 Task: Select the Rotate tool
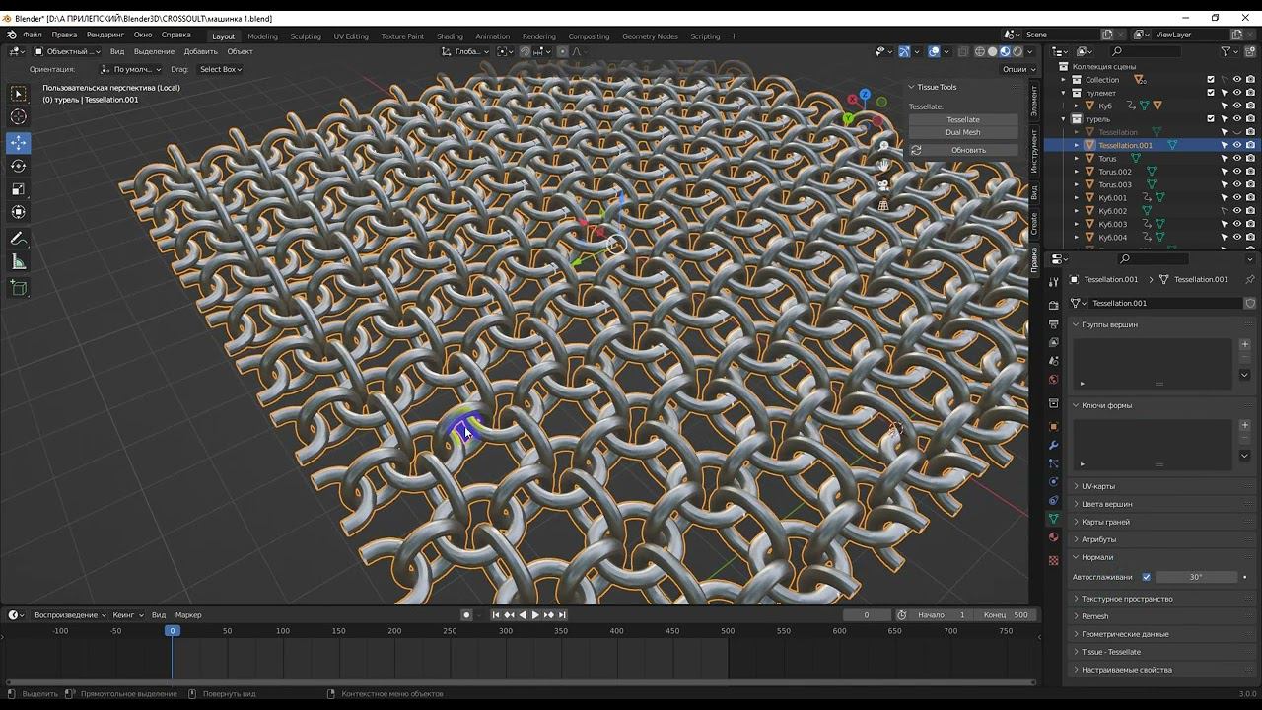pos(19,166)
